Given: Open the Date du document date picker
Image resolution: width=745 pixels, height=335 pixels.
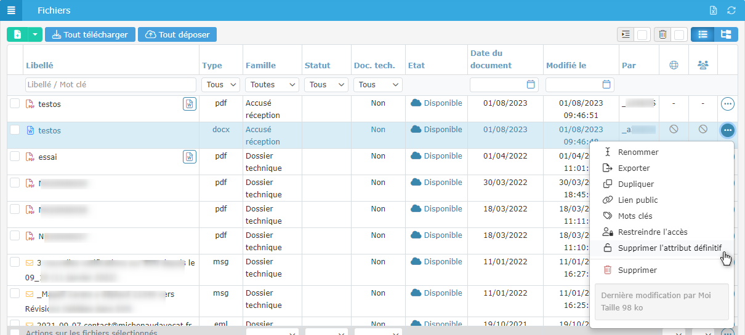Looking at the screenshot, I should click(531, 85).
